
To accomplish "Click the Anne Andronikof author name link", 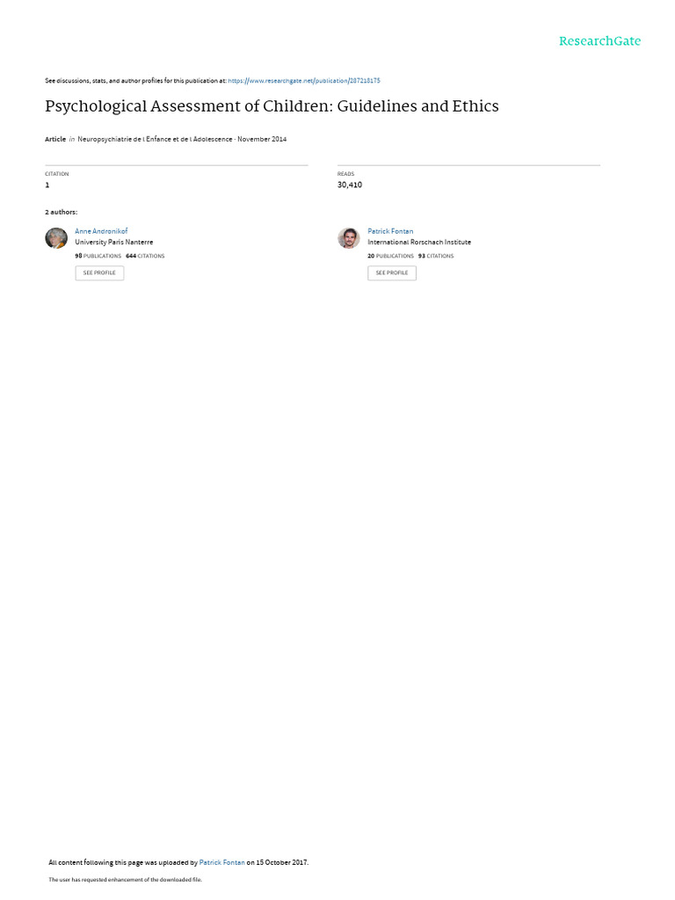I will point(101,231).
